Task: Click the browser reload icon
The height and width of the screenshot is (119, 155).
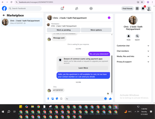Action: coord(11,2)
